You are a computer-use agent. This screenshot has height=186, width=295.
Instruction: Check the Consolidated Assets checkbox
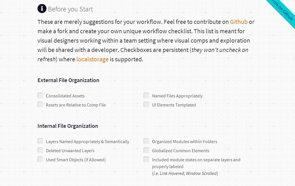40,96
